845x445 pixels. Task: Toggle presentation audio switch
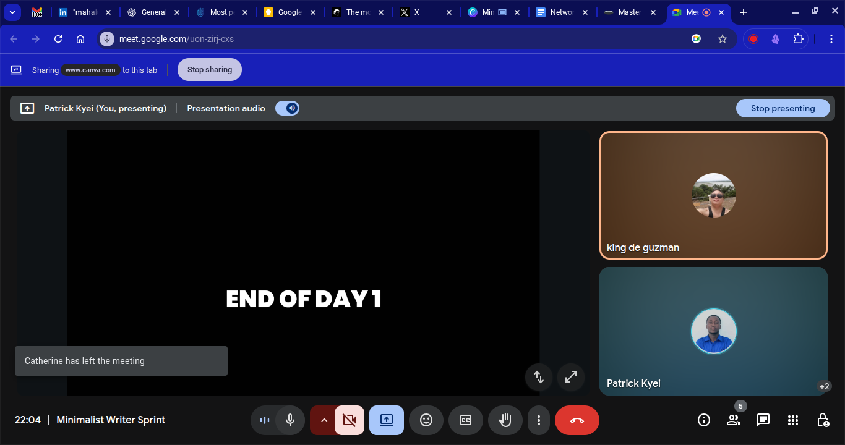pos(287,108)
